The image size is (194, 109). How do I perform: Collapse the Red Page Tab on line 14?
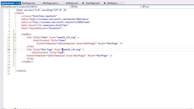click(15, 50)
